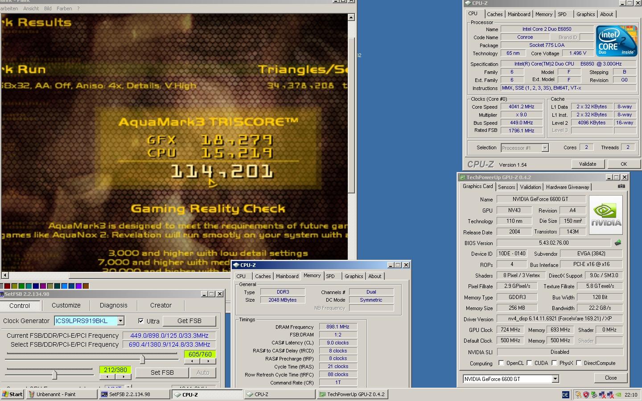The width and height of the screenshot is (642, 401).
Task: Click the SetFSB title bar icon
Action: (2, 294)
